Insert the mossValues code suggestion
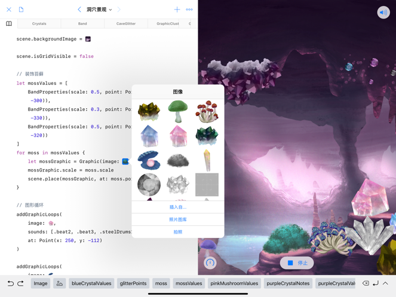This screenshot has height=297, width=396. pyautogui.click(x=189, y=283)
